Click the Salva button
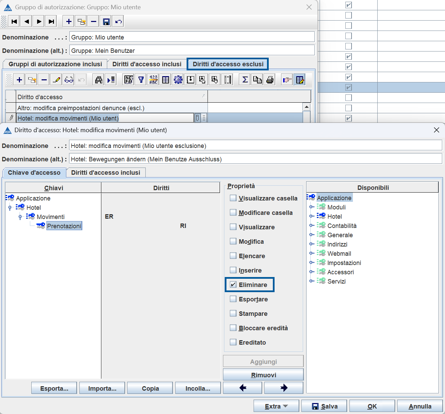This screenshot has width=445, height=414. point(324,406)
